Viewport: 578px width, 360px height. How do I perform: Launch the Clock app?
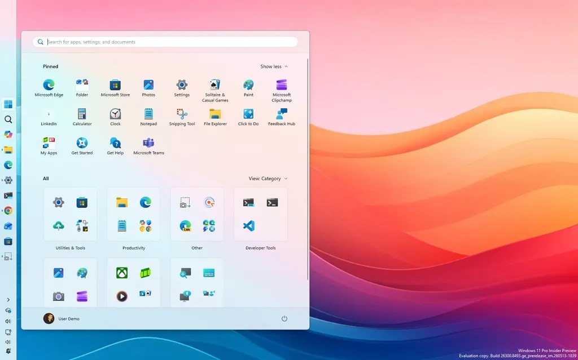click(x=115, y=117)
